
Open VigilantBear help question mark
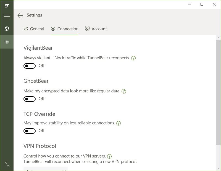click(133, 58)
